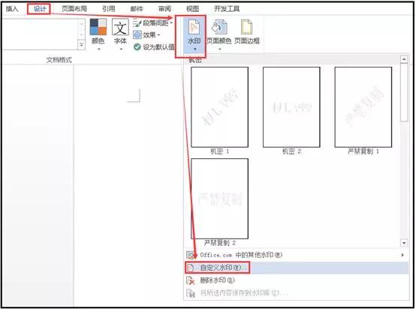Open the 审阅 tab
Image resolution: width=416 pixels, height=309 pixels.
click(x=164, y=9)
